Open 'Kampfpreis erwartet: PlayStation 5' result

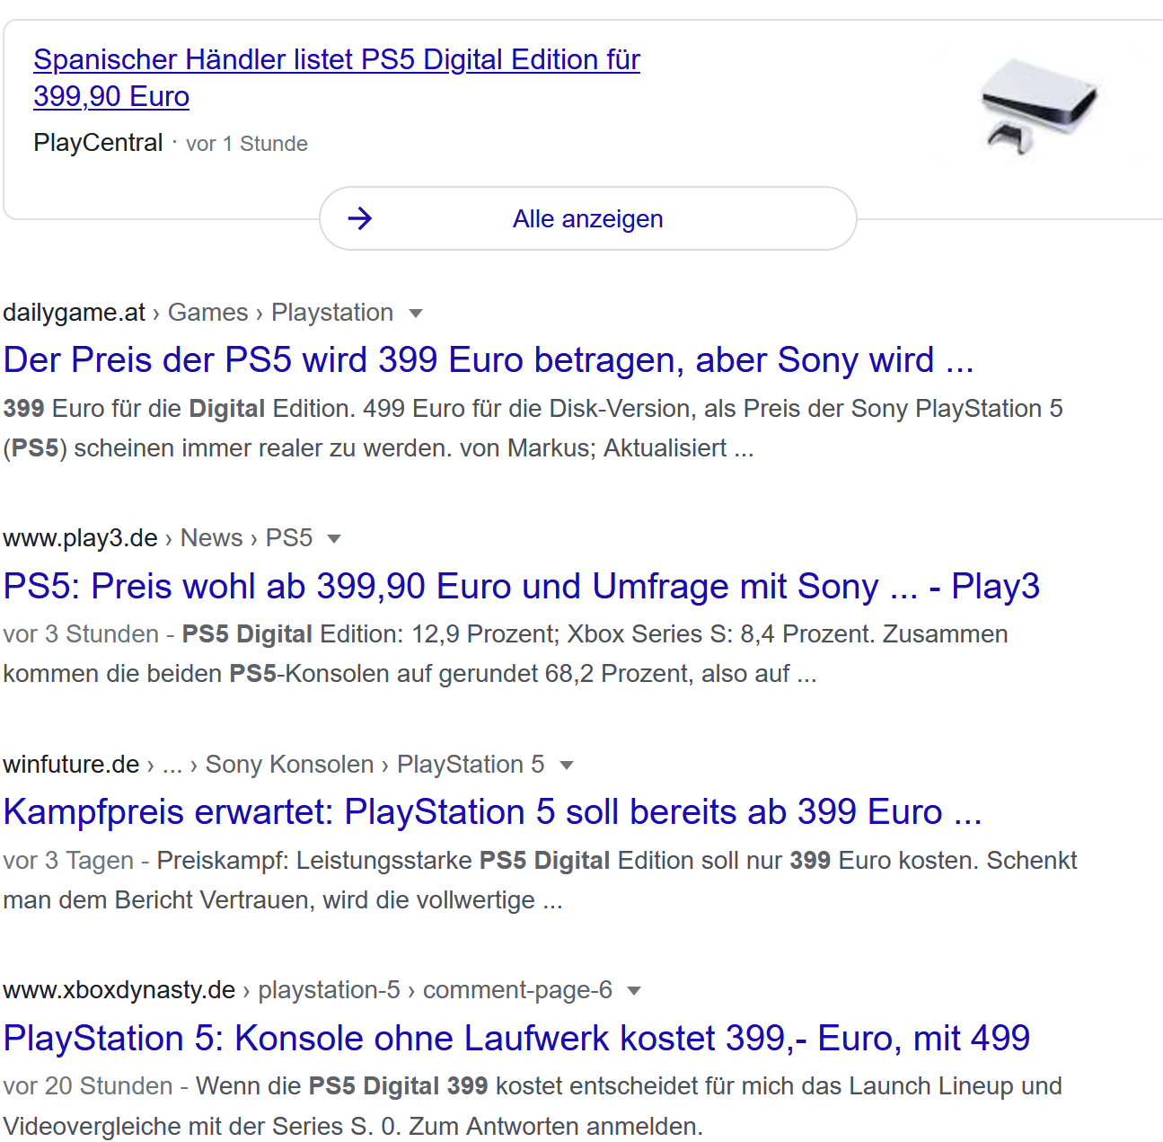click(492, 811)
